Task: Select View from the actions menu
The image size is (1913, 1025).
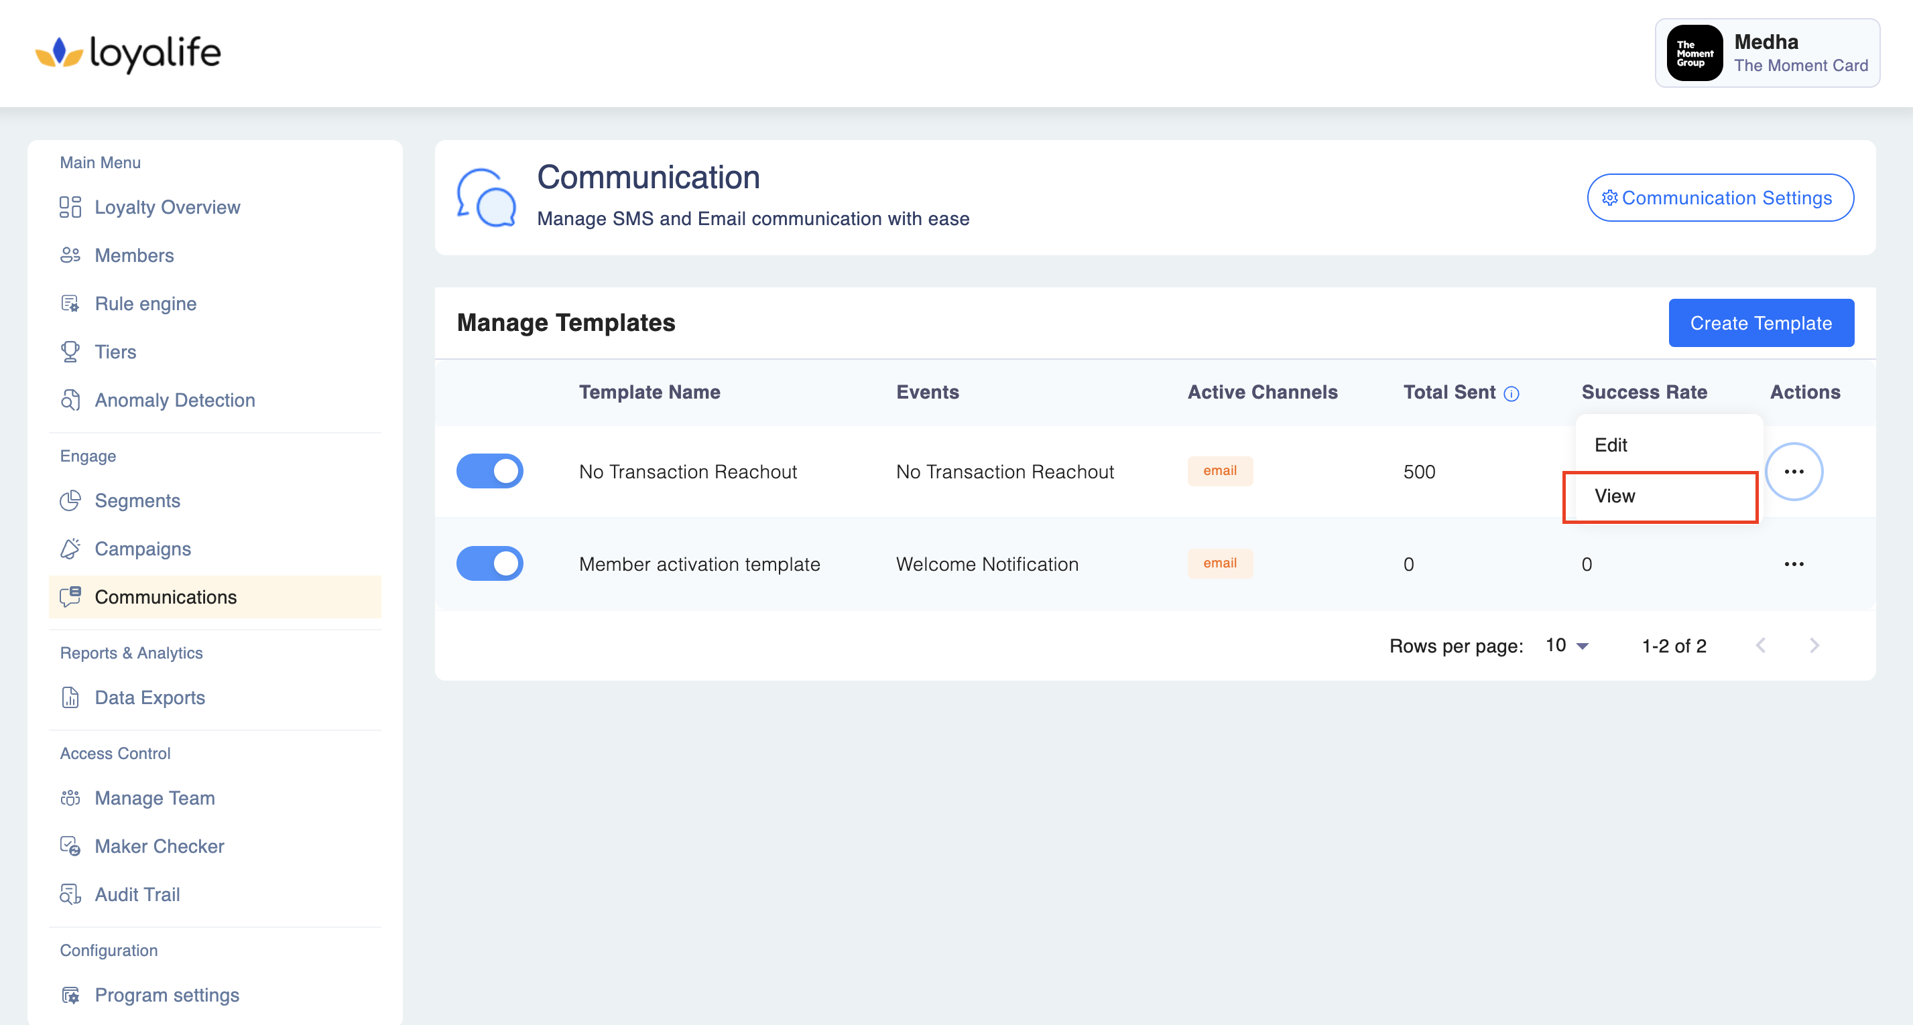Action: tap(1615, 496)
